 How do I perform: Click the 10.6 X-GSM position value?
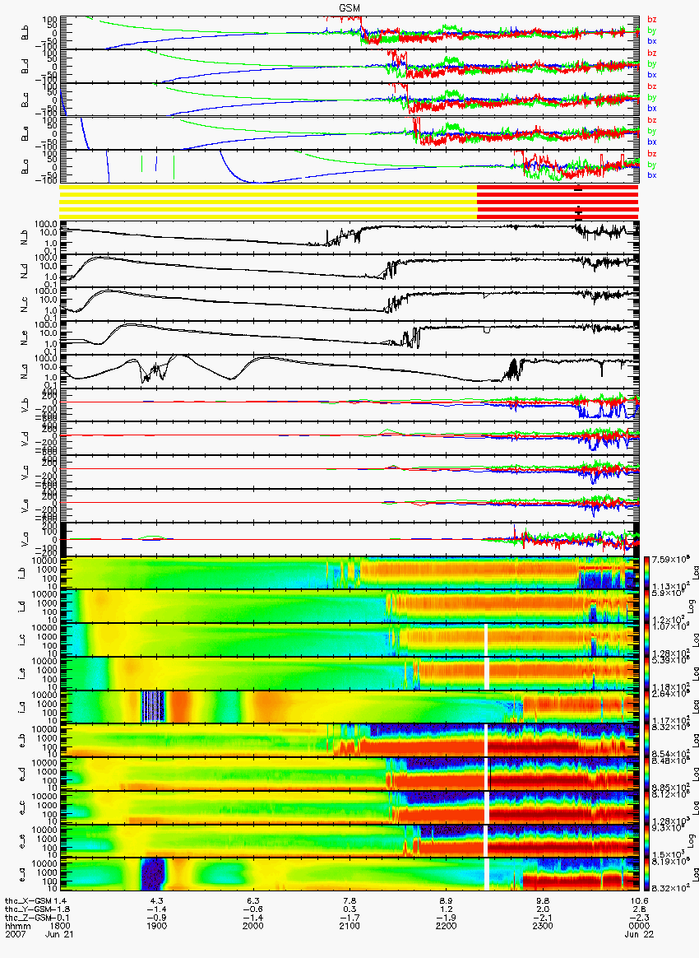(639, 901)
